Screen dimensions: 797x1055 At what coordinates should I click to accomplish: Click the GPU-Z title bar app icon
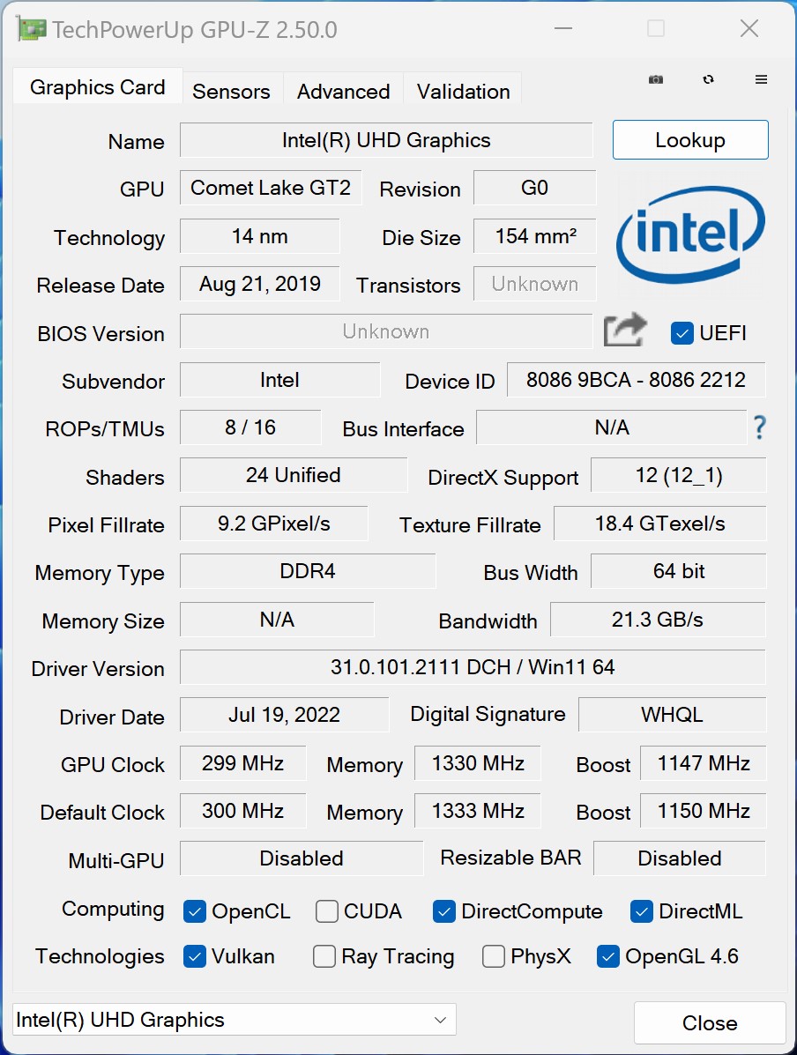tap(32, 29)
